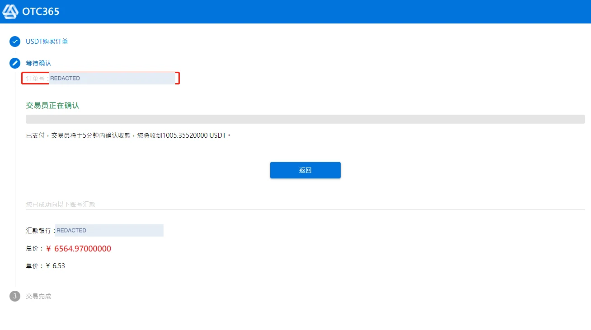Select the completed checkmark step icon
Screen dimensions: 591x330
(x=15, y=42)
